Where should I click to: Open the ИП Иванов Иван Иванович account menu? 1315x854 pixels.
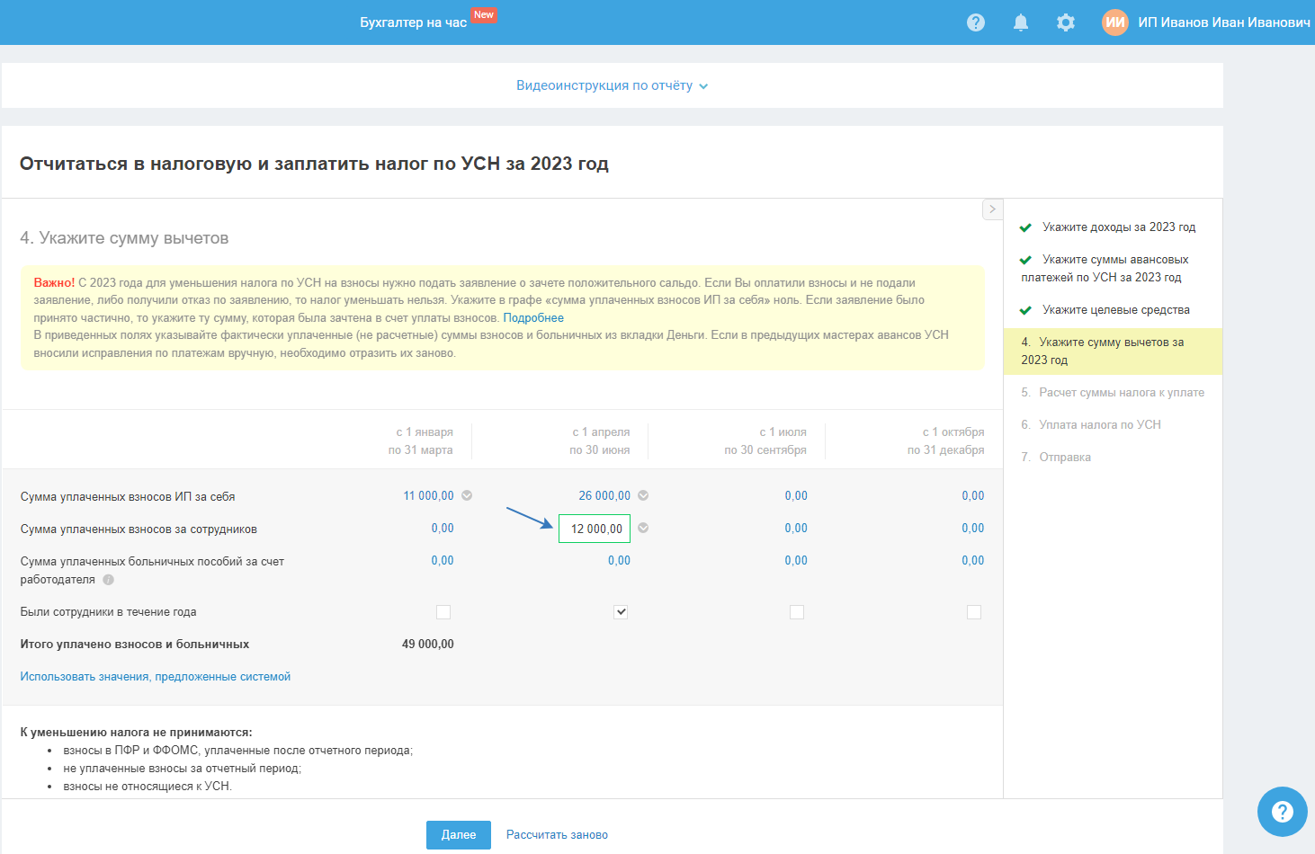click(x=1224, y=22)
